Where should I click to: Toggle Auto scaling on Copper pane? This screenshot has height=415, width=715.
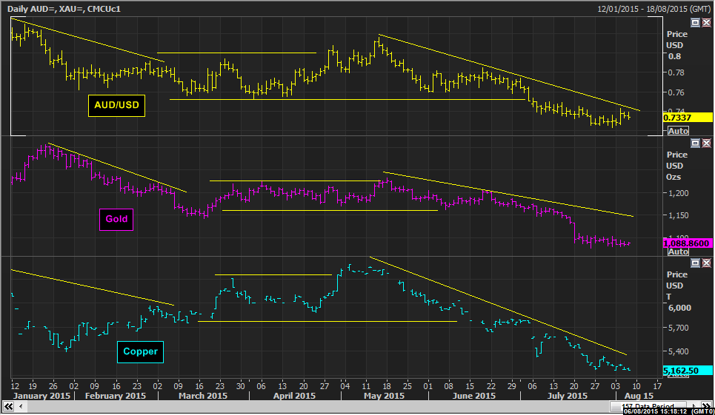677,375
